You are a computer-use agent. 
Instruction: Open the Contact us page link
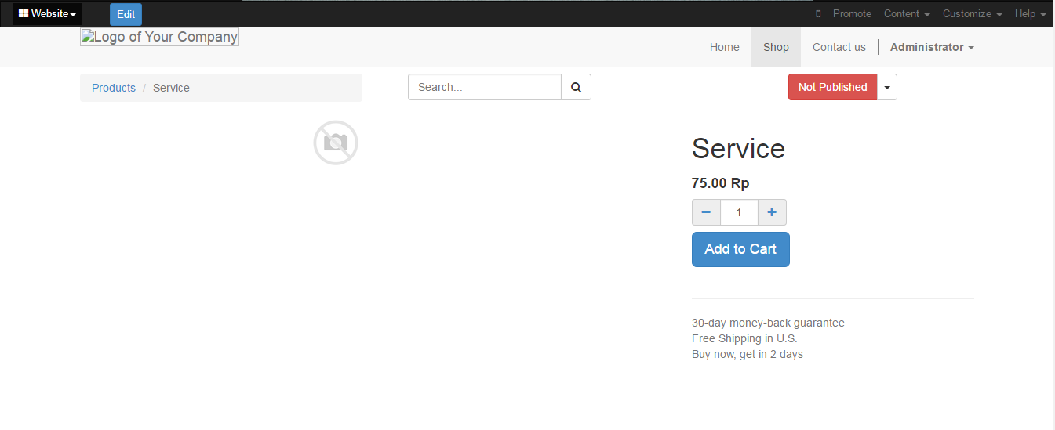pyautogui.click(x=839, y=47)
